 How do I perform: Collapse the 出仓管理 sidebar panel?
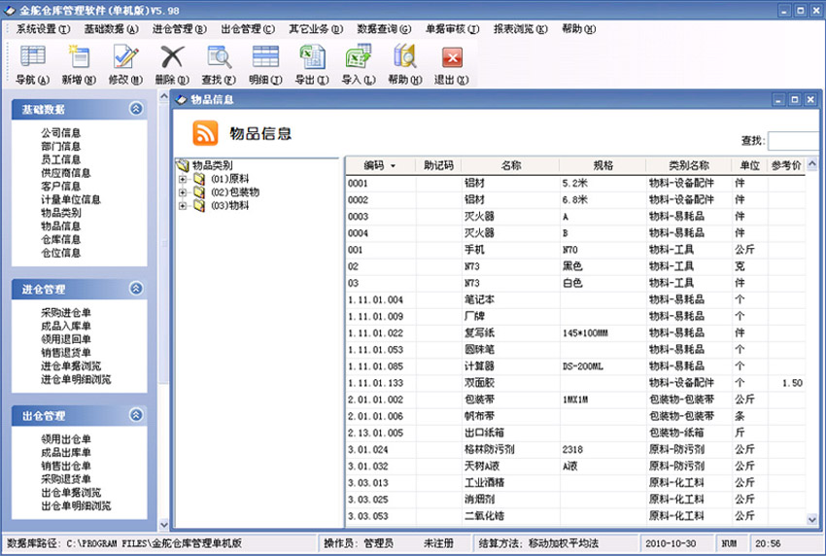click(x=136, y=415)
